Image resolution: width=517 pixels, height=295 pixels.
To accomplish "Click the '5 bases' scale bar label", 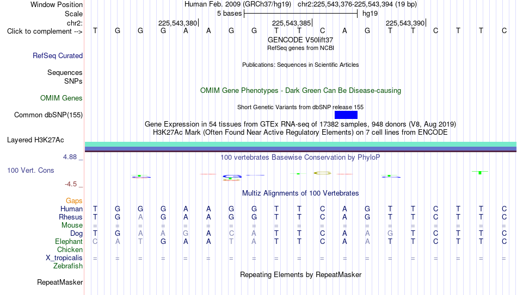I will (x=229, y=14).
